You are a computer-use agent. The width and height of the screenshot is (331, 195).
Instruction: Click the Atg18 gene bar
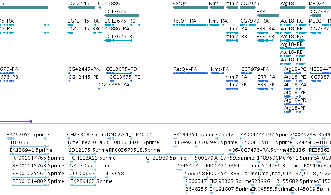(x=294, y=7)
